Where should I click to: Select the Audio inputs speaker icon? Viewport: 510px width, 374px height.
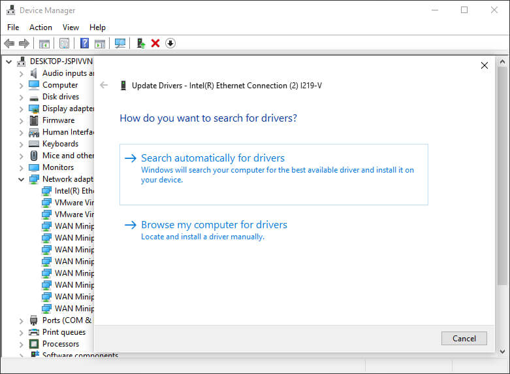pos(33,73)
